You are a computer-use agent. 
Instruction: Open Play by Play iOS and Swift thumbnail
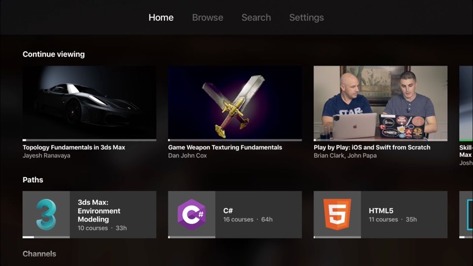point(380,103)
